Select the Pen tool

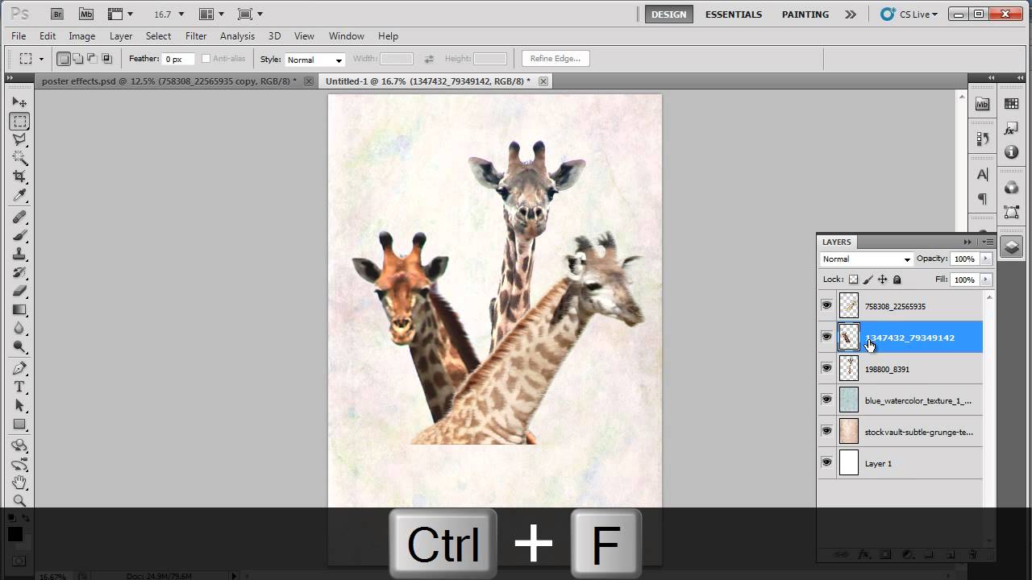[x=20, y=369]
